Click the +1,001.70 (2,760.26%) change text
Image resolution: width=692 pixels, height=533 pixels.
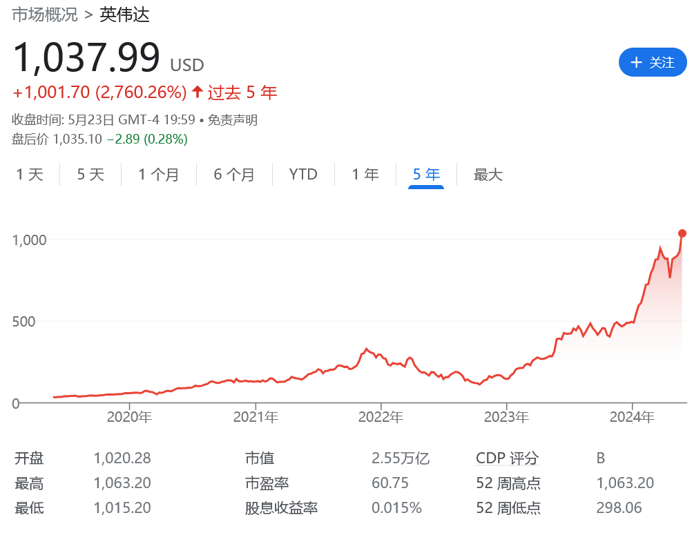(99, 93)
